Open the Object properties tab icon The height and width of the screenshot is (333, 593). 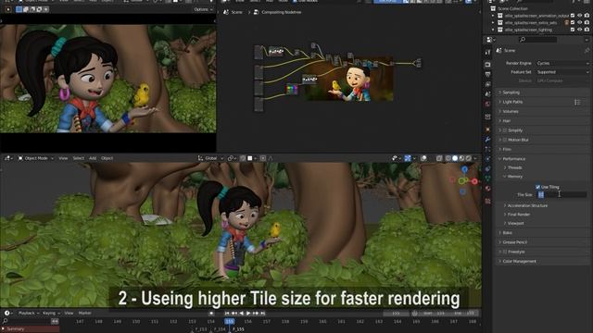click(x=488, y=129)
